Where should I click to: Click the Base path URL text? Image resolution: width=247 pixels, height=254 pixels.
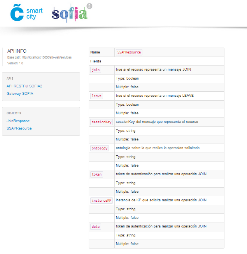point(39,57)
